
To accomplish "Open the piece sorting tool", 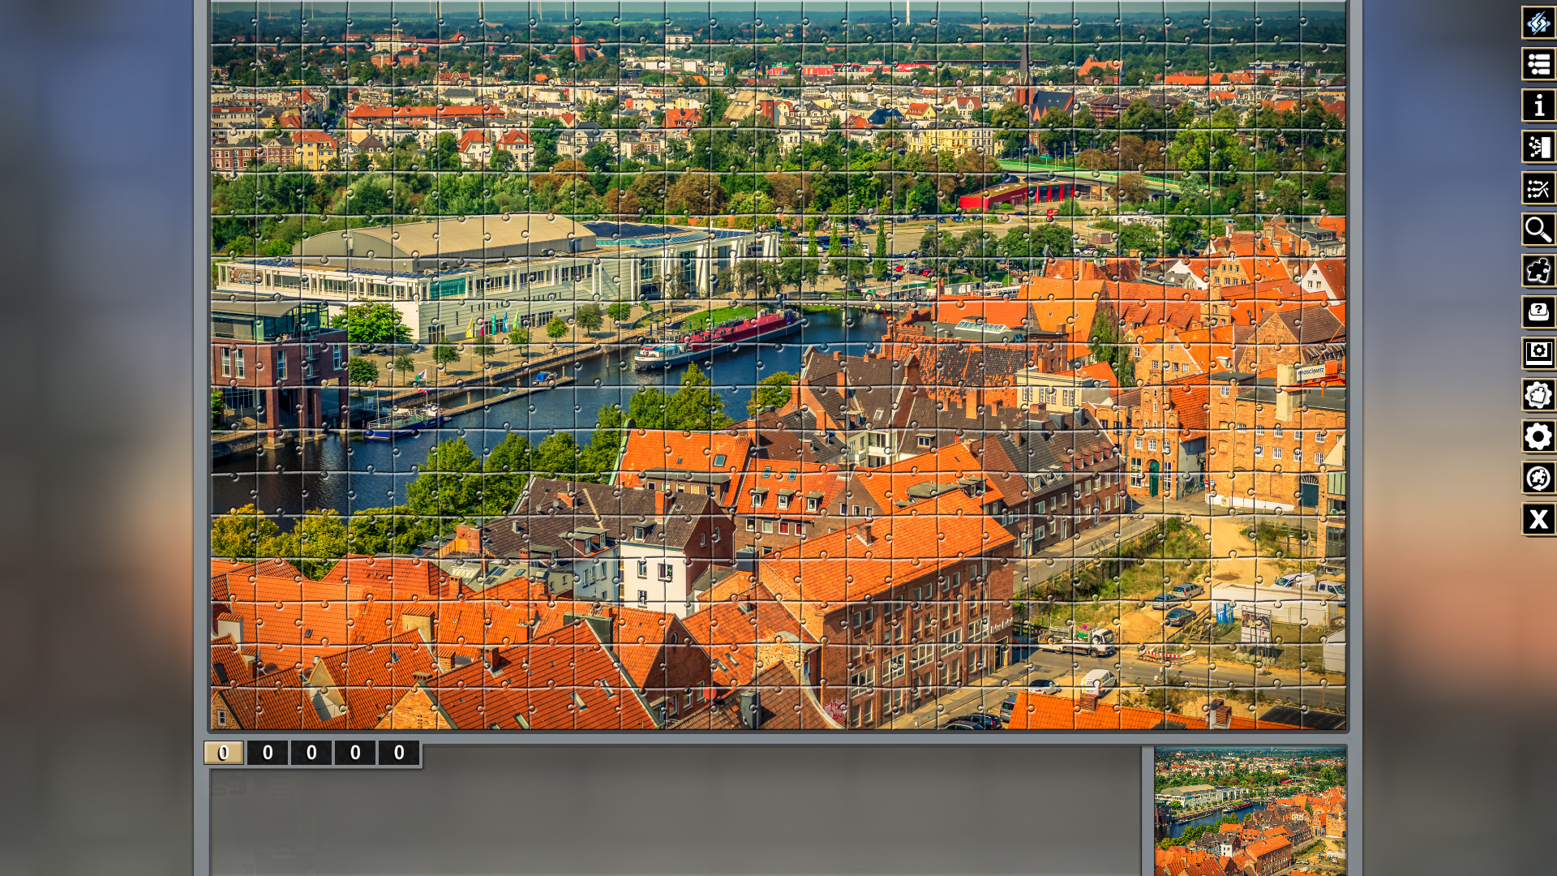I will click(1538, 147).
